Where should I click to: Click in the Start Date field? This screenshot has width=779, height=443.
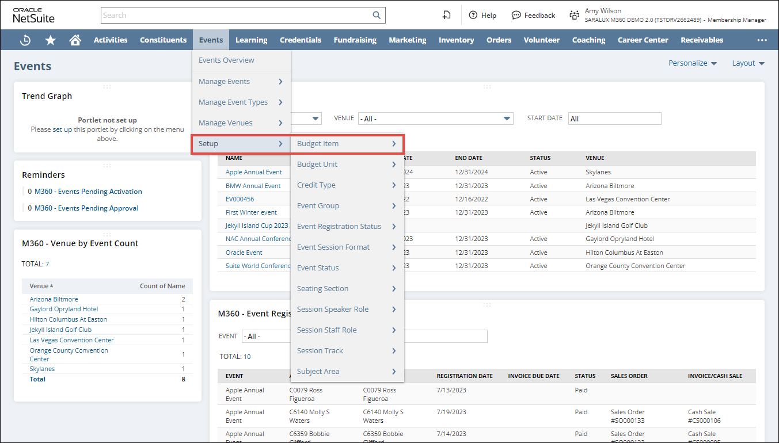(x=614, y=119)
